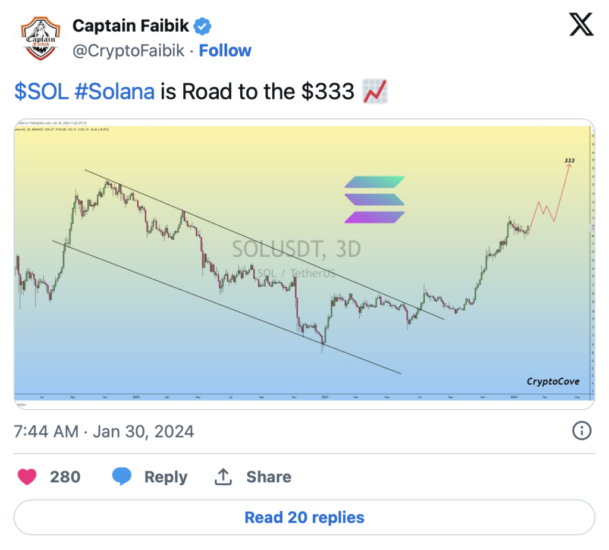Open the SOLUSDT 3D chart image
Screen dimensions: 609x550
click(304, 264)
